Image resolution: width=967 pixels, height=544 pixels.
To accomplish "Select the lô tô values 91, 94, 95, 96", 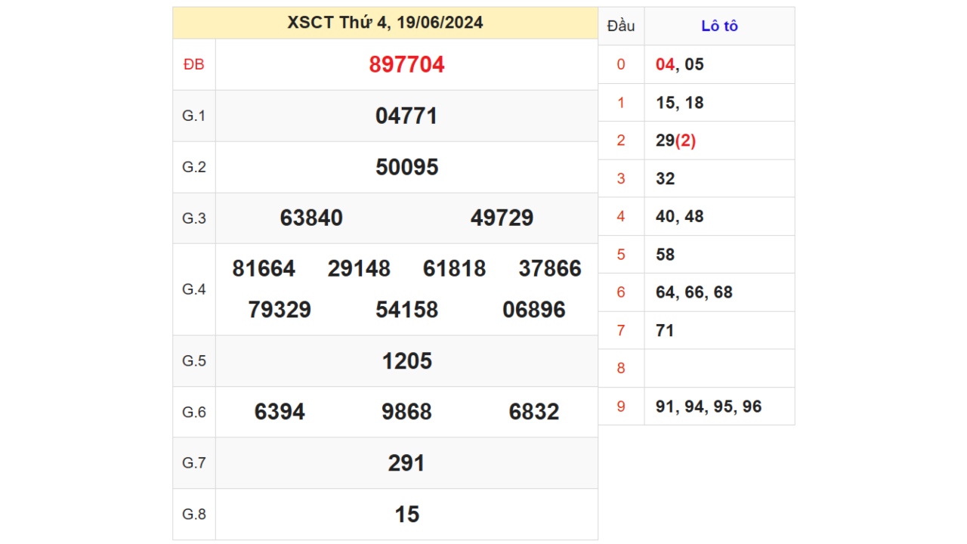I will pos(709,406).
